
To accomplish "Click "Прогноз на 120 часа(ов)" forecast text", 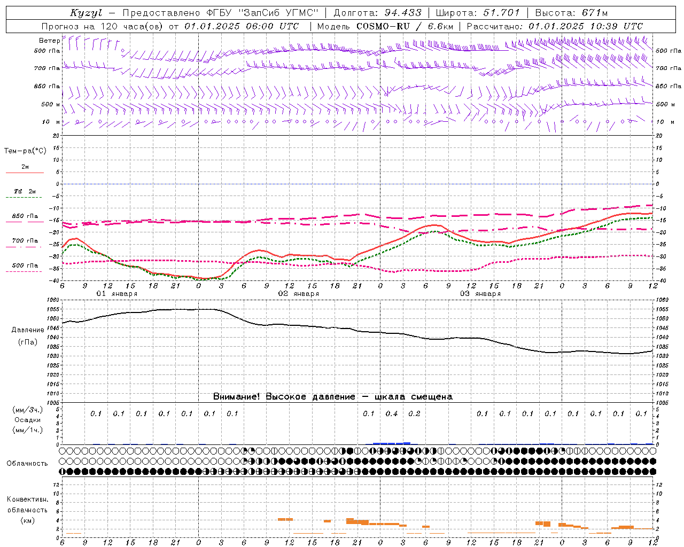I will [x=103, y=26].
